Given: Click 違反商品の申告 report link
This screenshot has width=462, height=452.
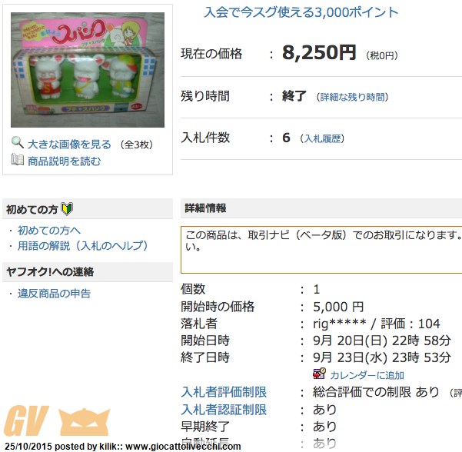Looking at the screenshot, I should [54, 294].
